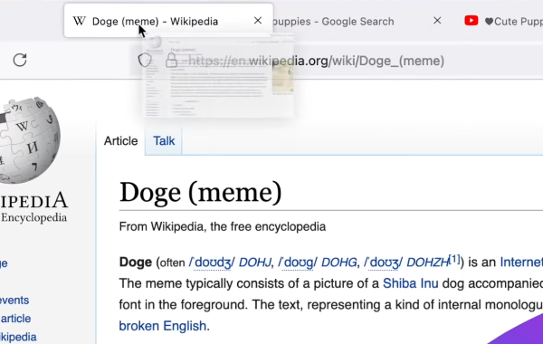Open the Shiba Inu article link

[x=410, y=283]
